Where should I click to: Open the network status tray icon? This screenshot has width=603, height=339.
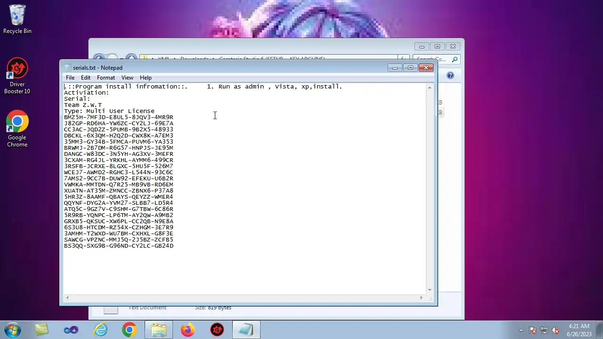point(544,331)
